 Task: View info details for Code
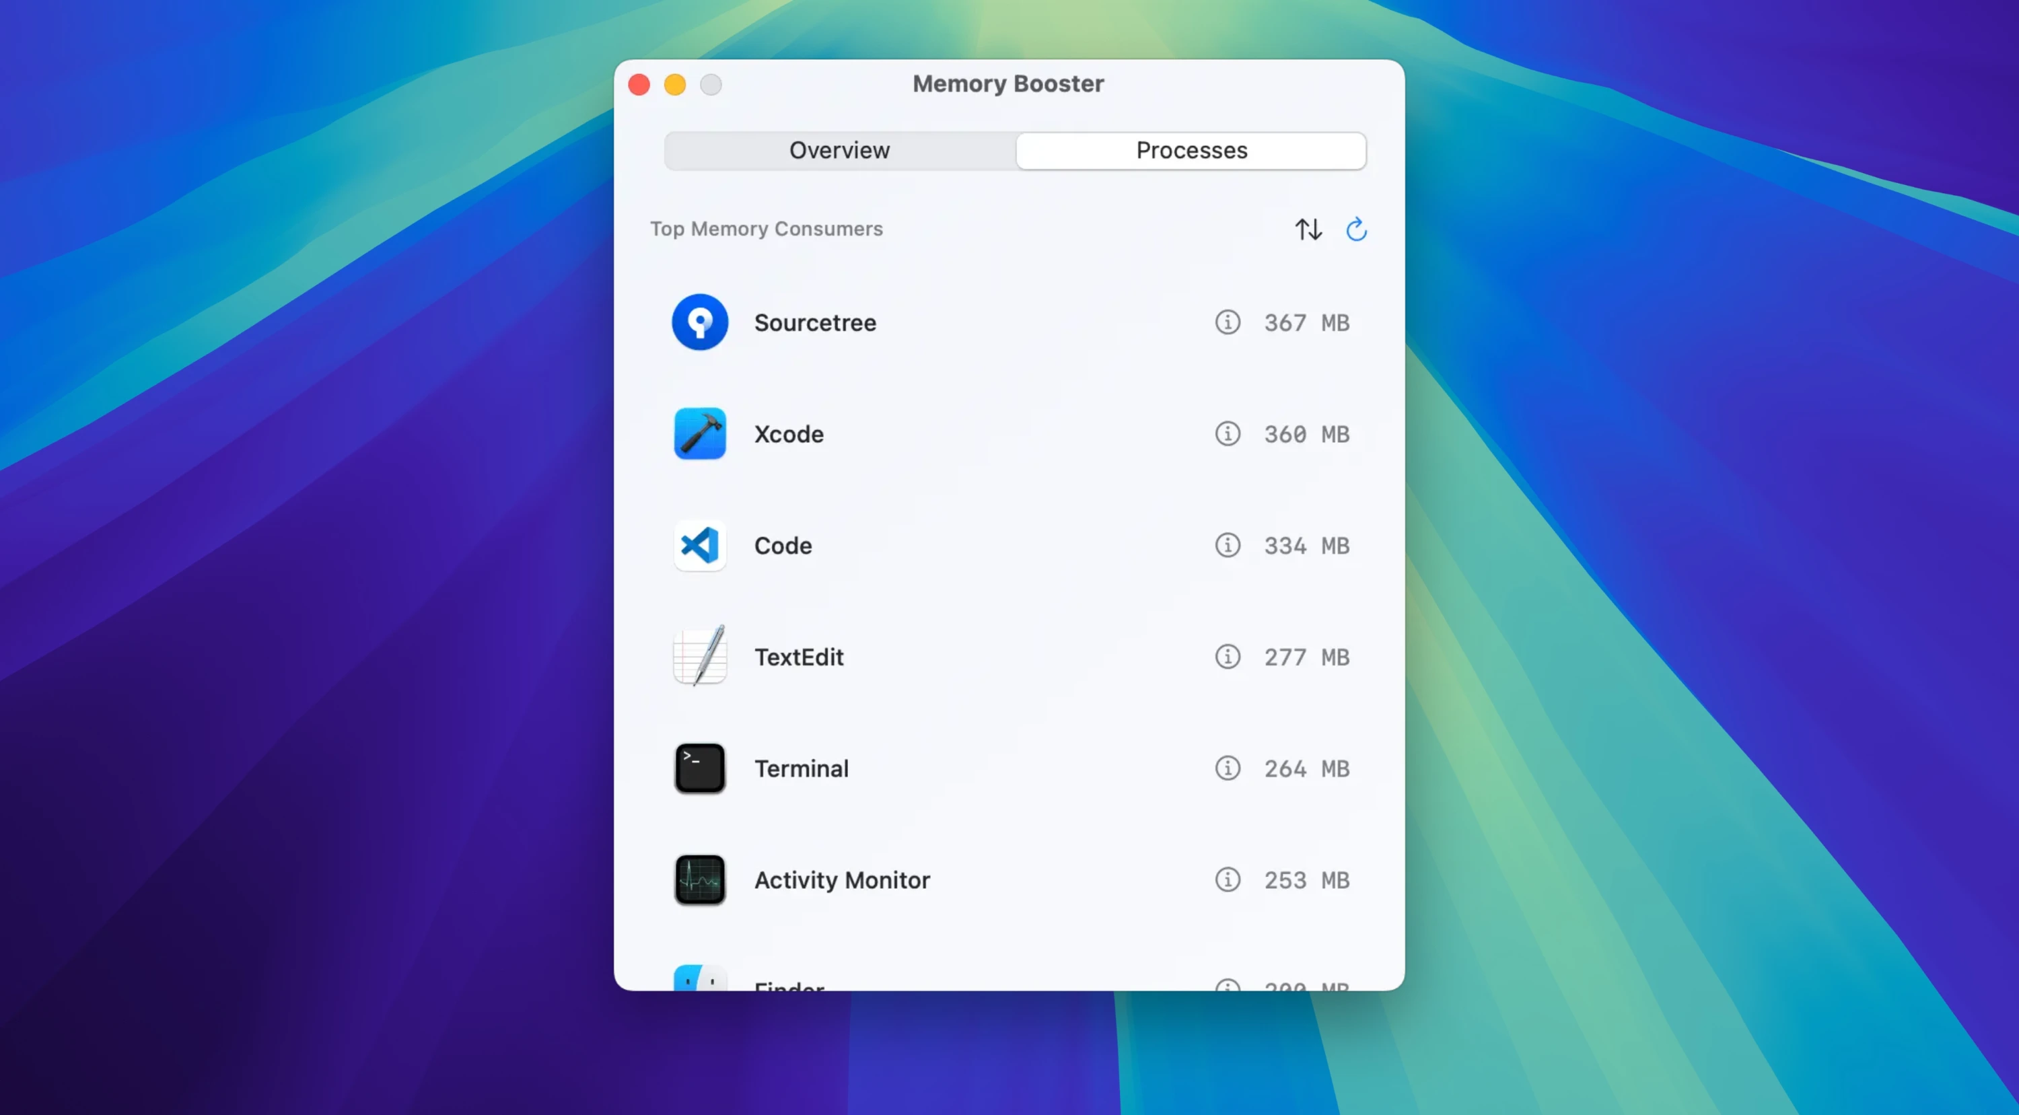pyautogui.click(x=1228, y=544)
